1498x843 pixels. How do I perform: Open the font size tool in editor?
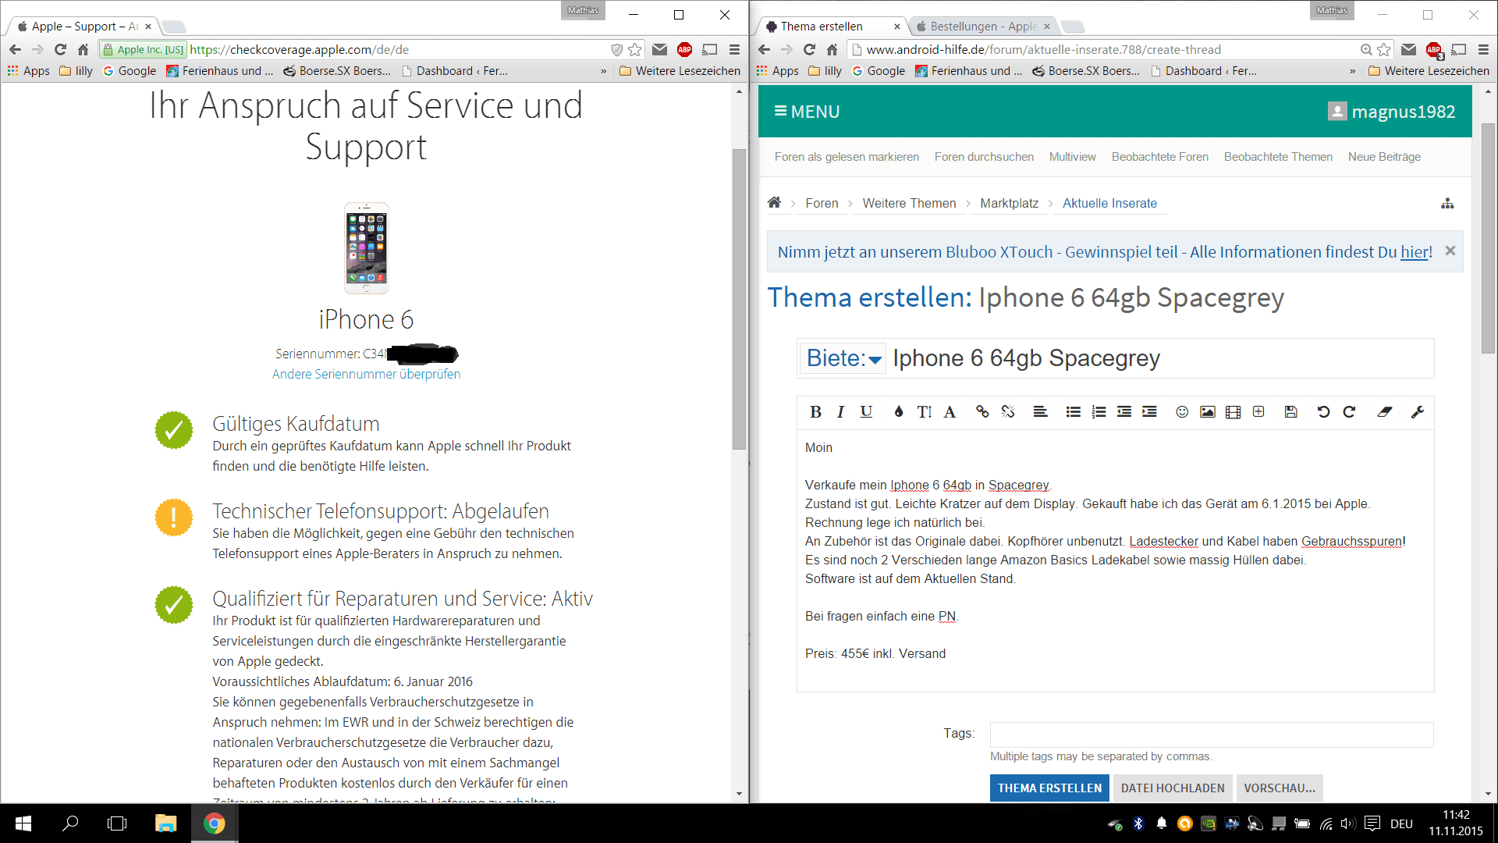[925, 412]
